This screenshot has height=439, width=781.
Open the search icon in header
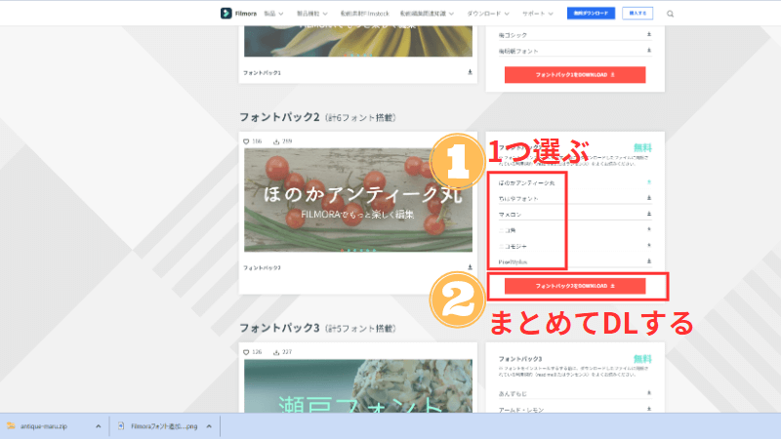coord(670,14)
